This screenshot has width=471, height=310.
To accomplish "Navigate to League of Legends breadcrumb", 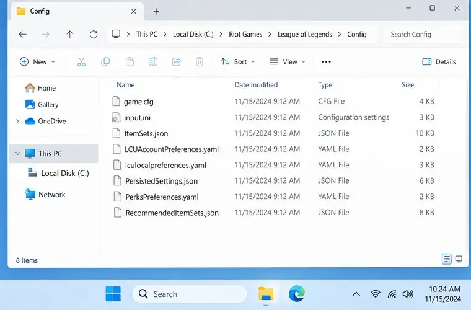I will click(304, 35).
